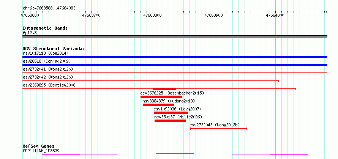Open esv3676225 (Besenbacher2015) variant label
Viewport: 338px width, 159px height.
[172, 93]
